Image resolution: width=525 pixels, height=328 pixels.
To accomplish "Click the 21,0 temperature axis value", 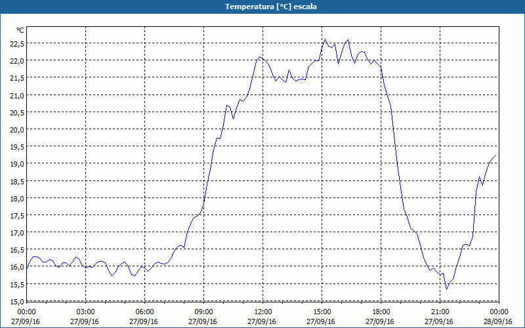I will (x=16, y=95).
